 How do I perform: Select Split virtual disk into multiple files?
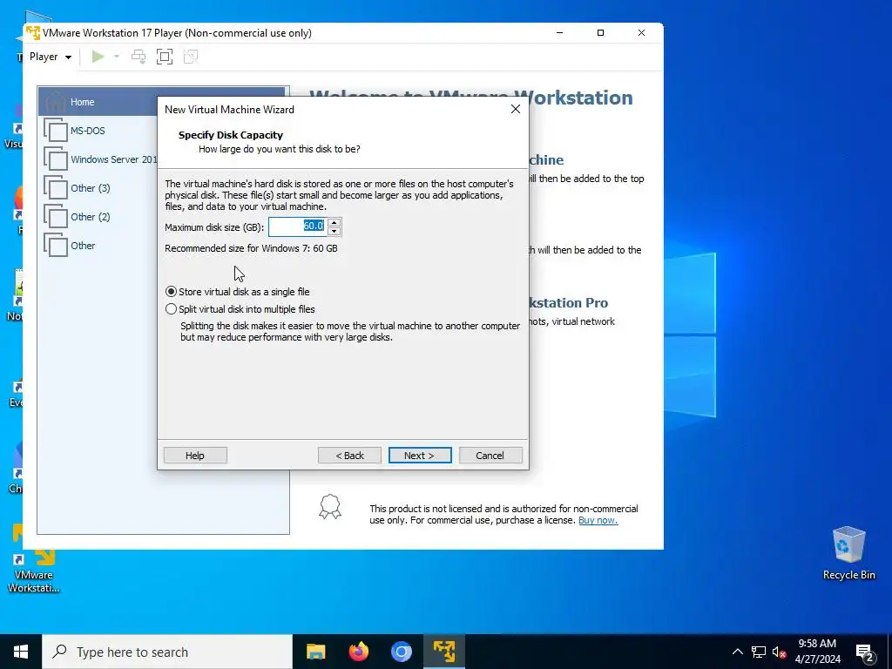[240, 309]
